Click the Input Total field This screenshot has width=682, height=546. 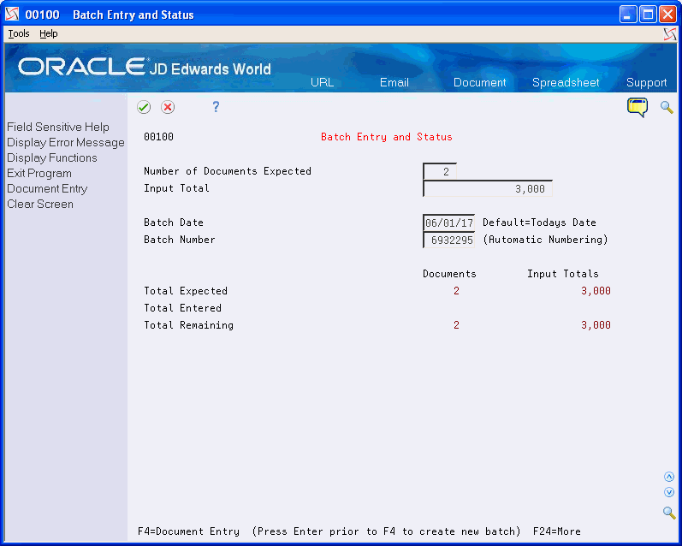[488, 188]
